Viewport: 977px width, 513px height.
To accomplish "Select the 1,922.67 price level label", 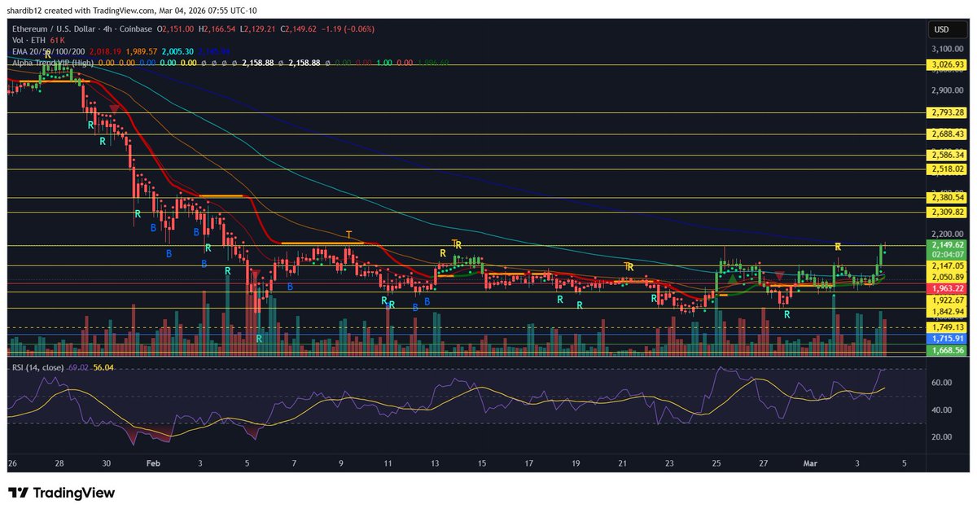I will click(x=948, y=300).
